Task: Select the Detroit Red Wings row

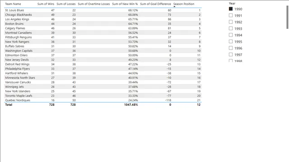Action: tap(103, 64)
